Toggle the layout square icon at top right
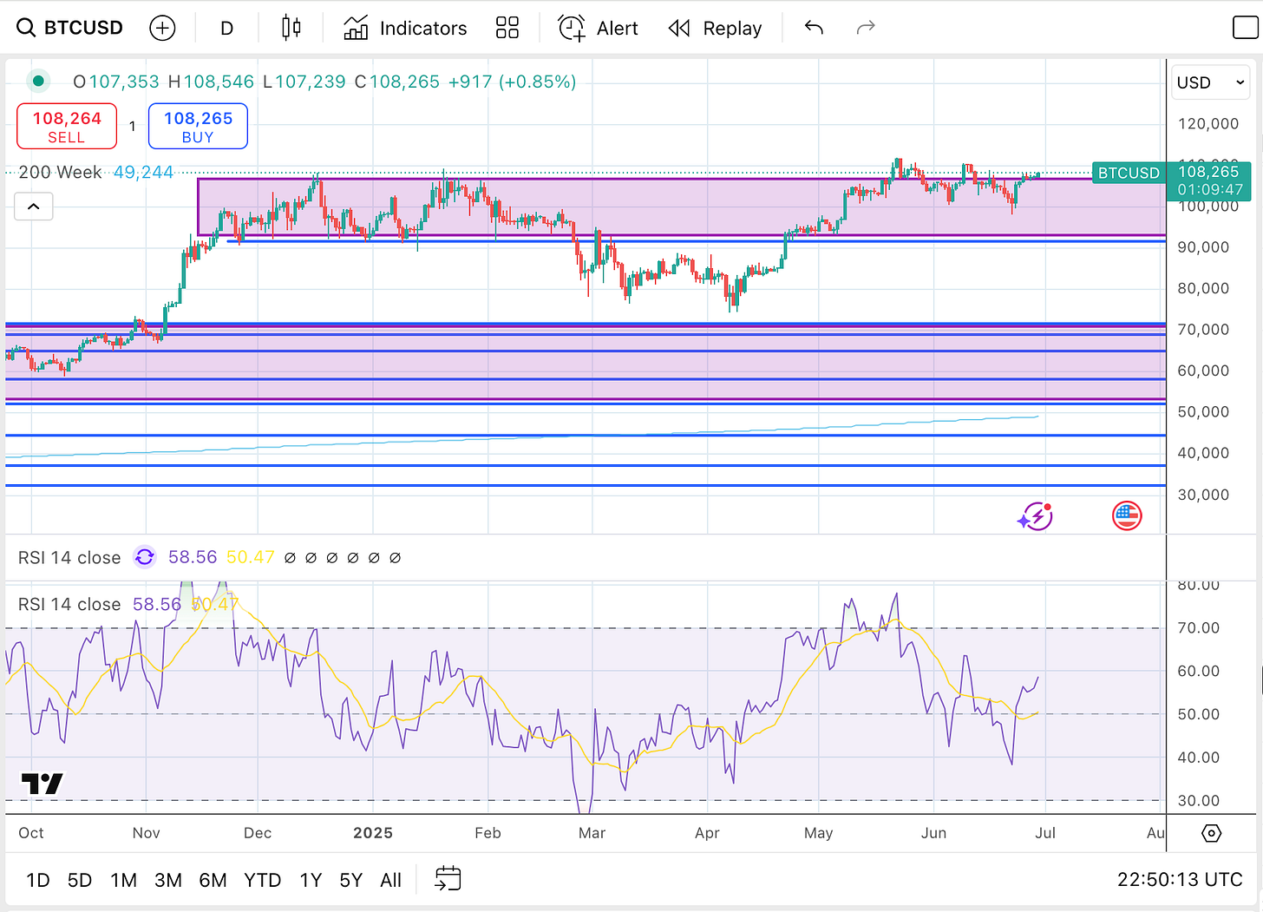 click(1246, 28)
